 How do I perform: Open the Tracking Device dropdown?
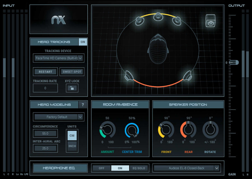coord(59,58)
